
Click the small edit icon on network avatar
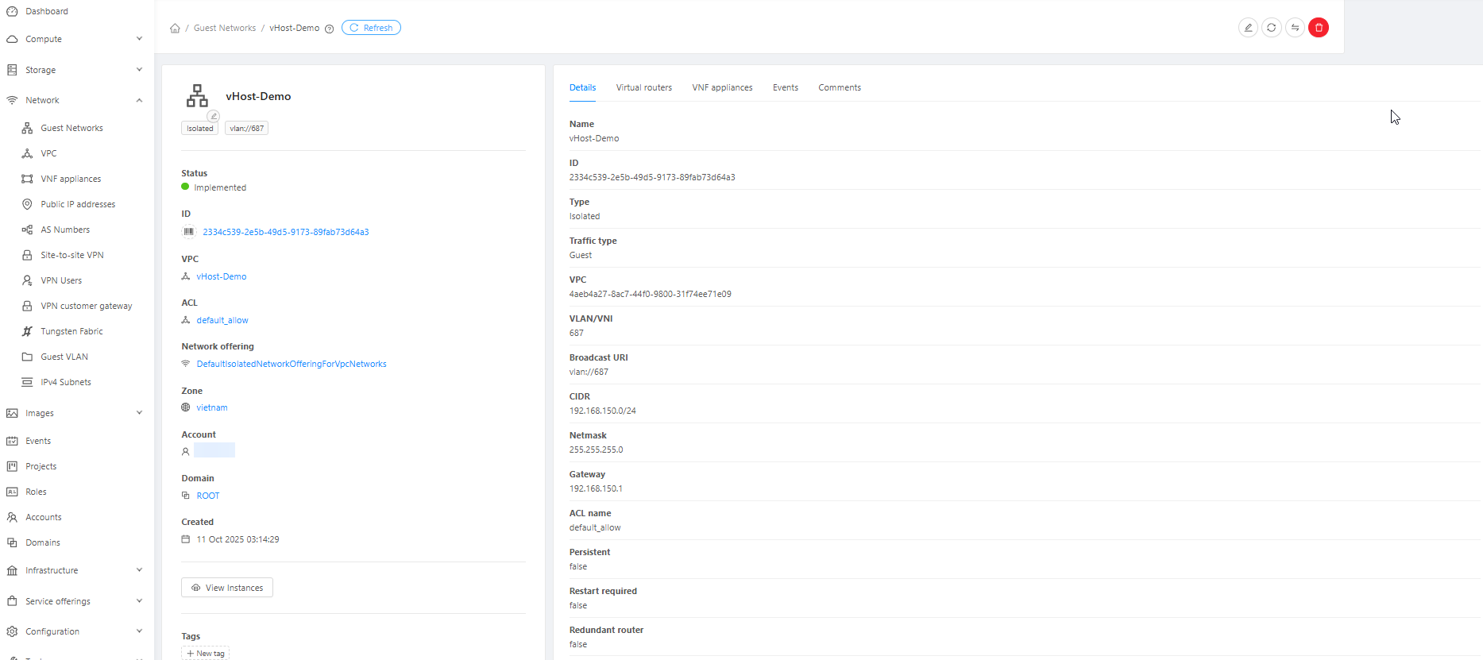click(x=214, y=116)
